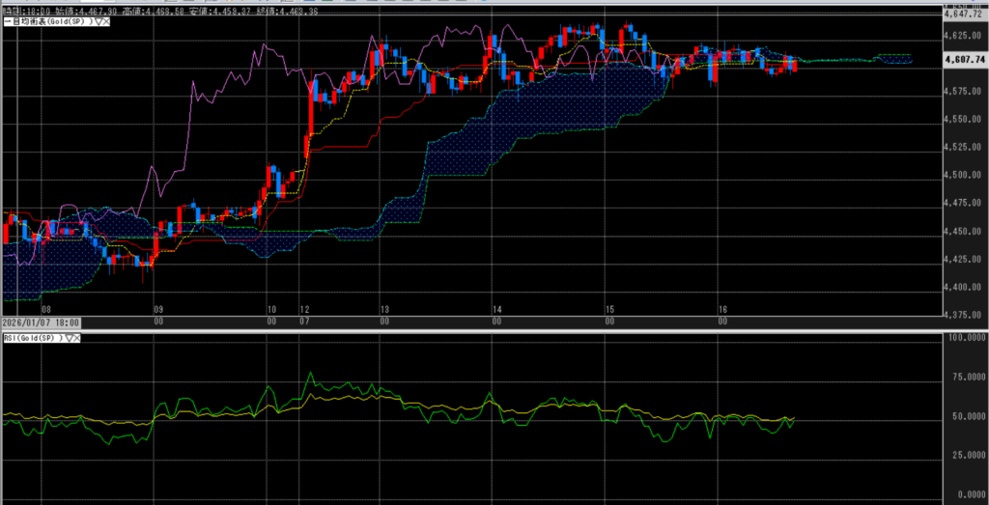Open the RSI indicator dropdown triangle
989x505 pixels.
point(68,338)
